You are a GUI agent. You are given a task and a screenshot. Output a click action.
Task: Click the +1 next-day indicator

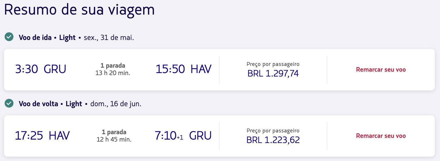click(x=180, y=138)
